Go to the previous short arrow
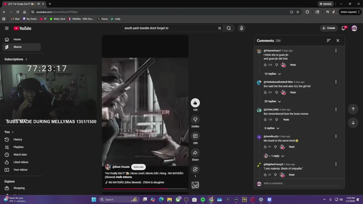The image size is (363, 204). click(353, 109)
